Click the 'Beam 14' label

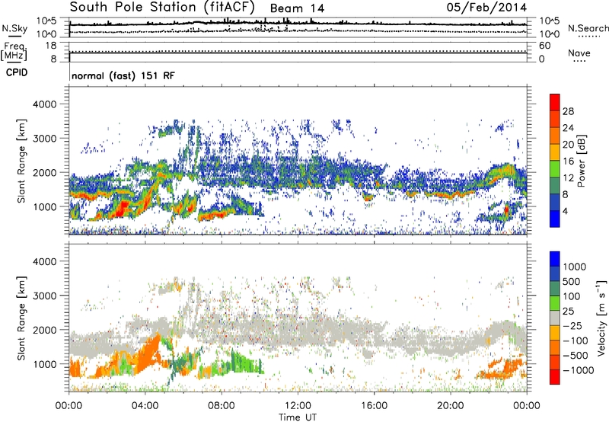pos(297,8)
